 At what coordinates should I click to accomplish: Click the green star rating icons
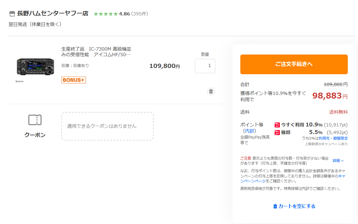point(105,14)
